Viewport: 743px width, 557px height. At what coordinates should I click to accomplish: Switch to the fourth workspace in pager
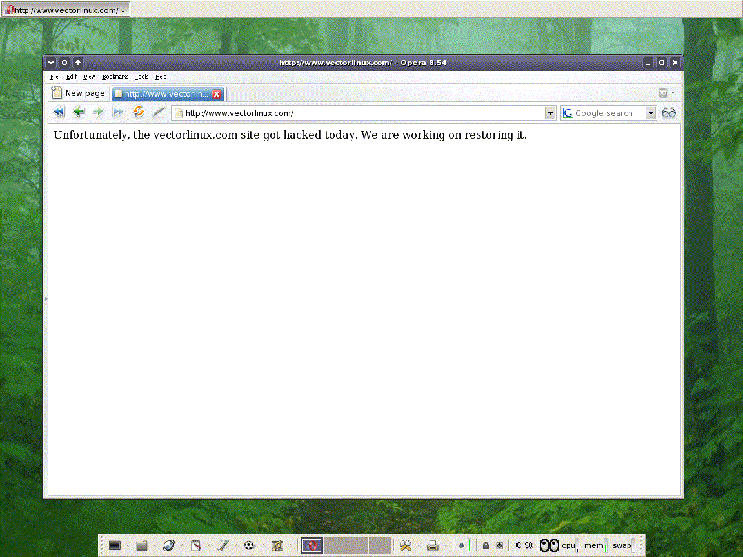tap(379, 545)
